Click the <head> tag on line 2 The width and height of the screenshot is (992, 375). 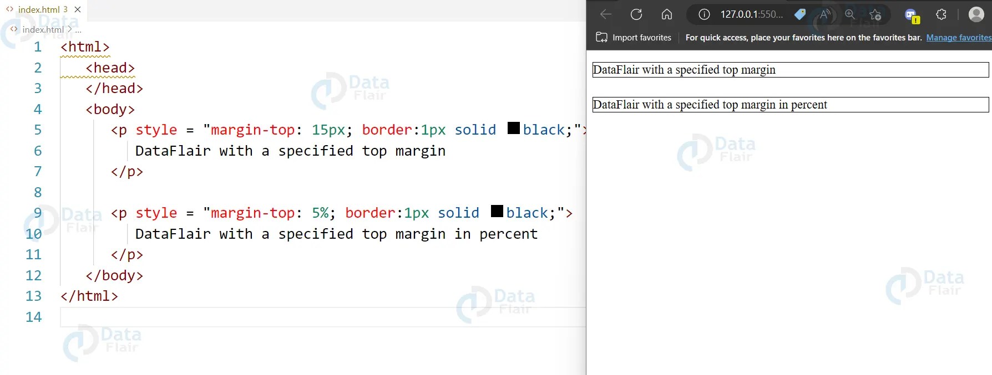(x=110, y=68)
